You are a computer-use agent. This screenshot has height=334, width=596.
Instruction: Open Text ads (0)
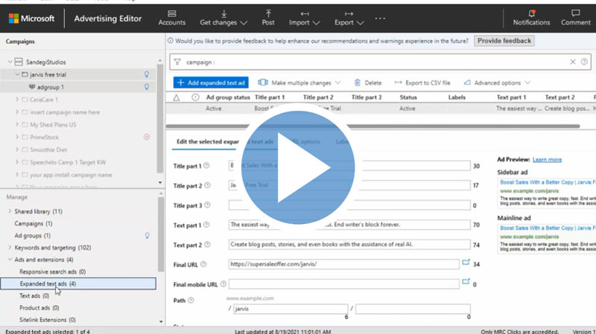tap(34, 295)
